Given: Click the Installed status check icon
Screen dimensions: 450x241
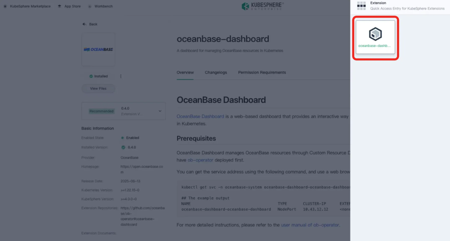Looking at the screenshot, I should [91, 76].
